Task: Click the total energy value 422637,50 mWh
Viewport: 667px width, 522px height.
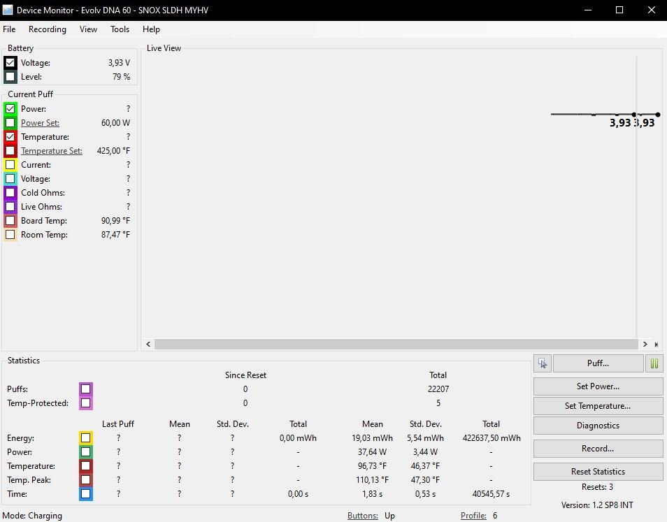Action: click(x=492, y=438)
